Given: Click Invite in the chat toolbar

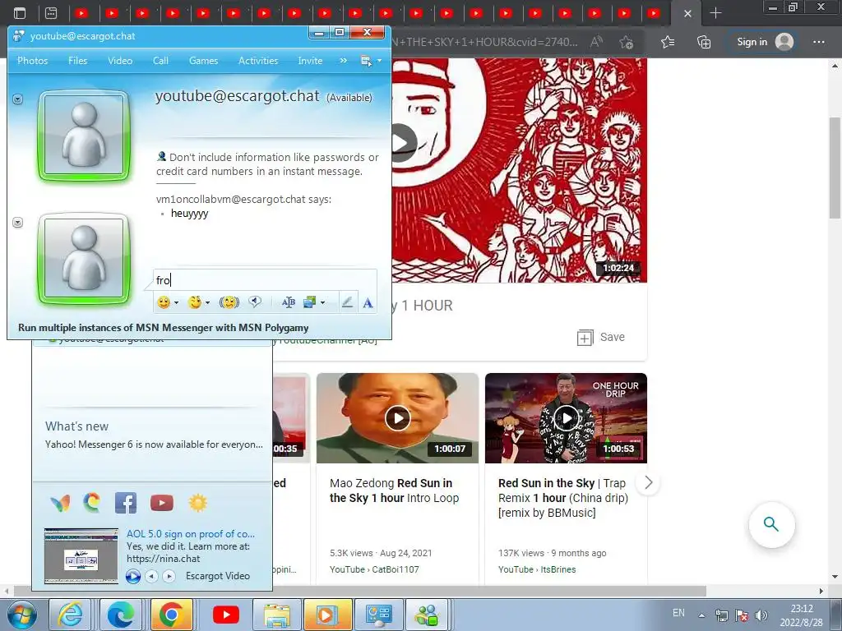Looking at the screenshot, I should (x=310, y=61).
